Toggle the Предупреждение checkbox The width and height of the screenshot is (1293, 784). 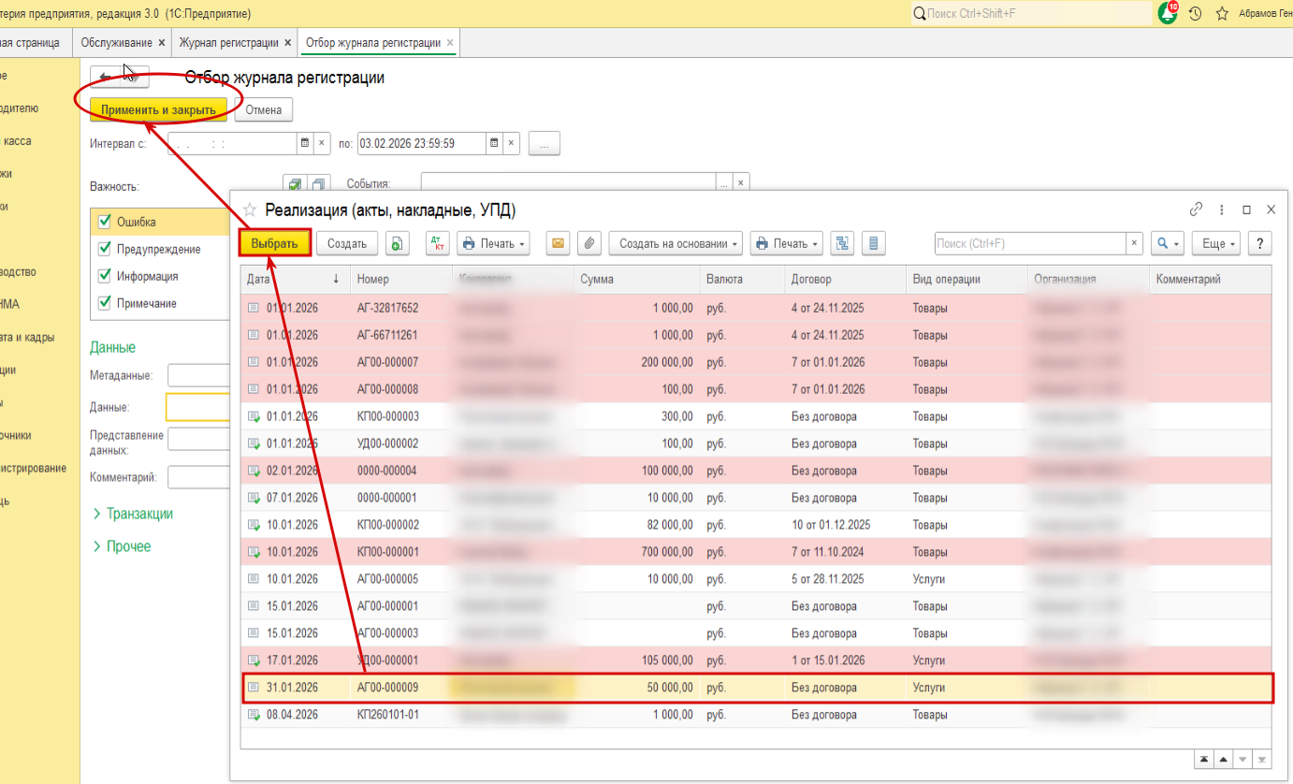pos(105,249)
